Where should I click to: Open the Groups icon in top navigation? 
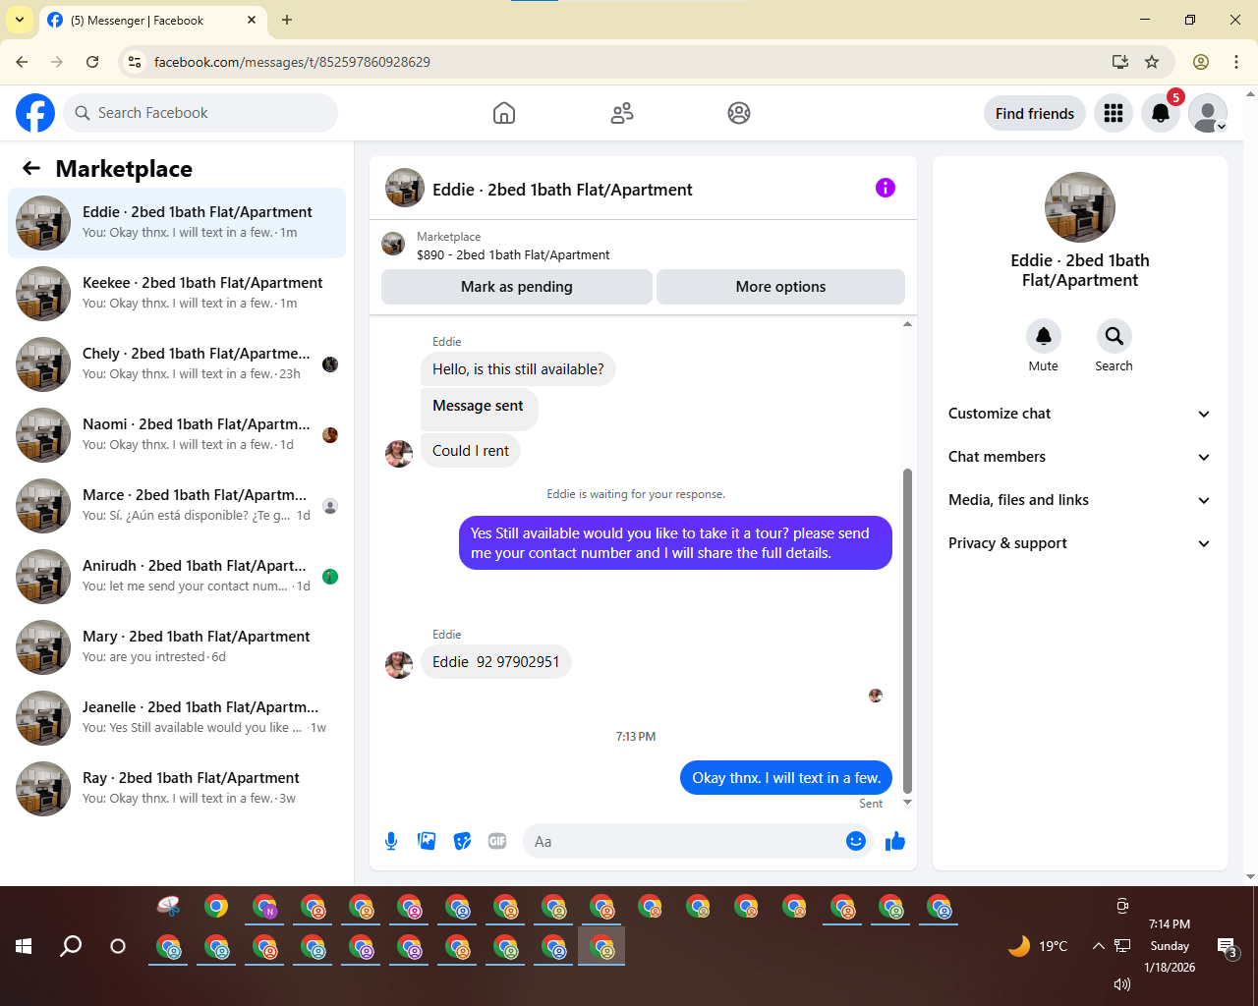[x=739, y=113]
